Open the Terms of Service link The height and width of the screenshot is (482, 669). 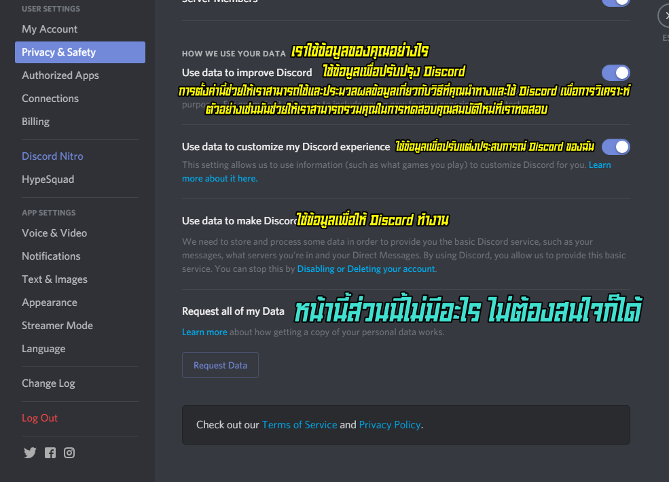pyautogui.click(x=300, y=425)
